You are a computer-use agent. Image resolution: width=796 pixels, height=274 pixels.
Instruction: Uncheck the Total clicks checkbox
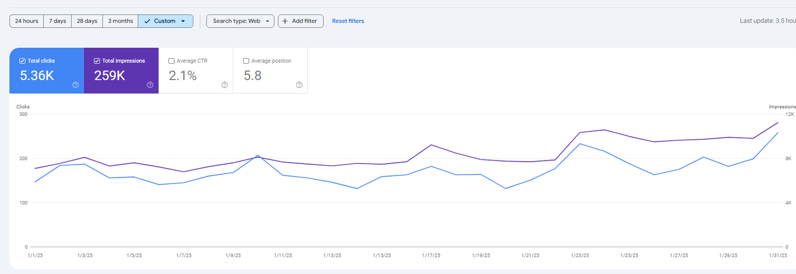(22, 61)
